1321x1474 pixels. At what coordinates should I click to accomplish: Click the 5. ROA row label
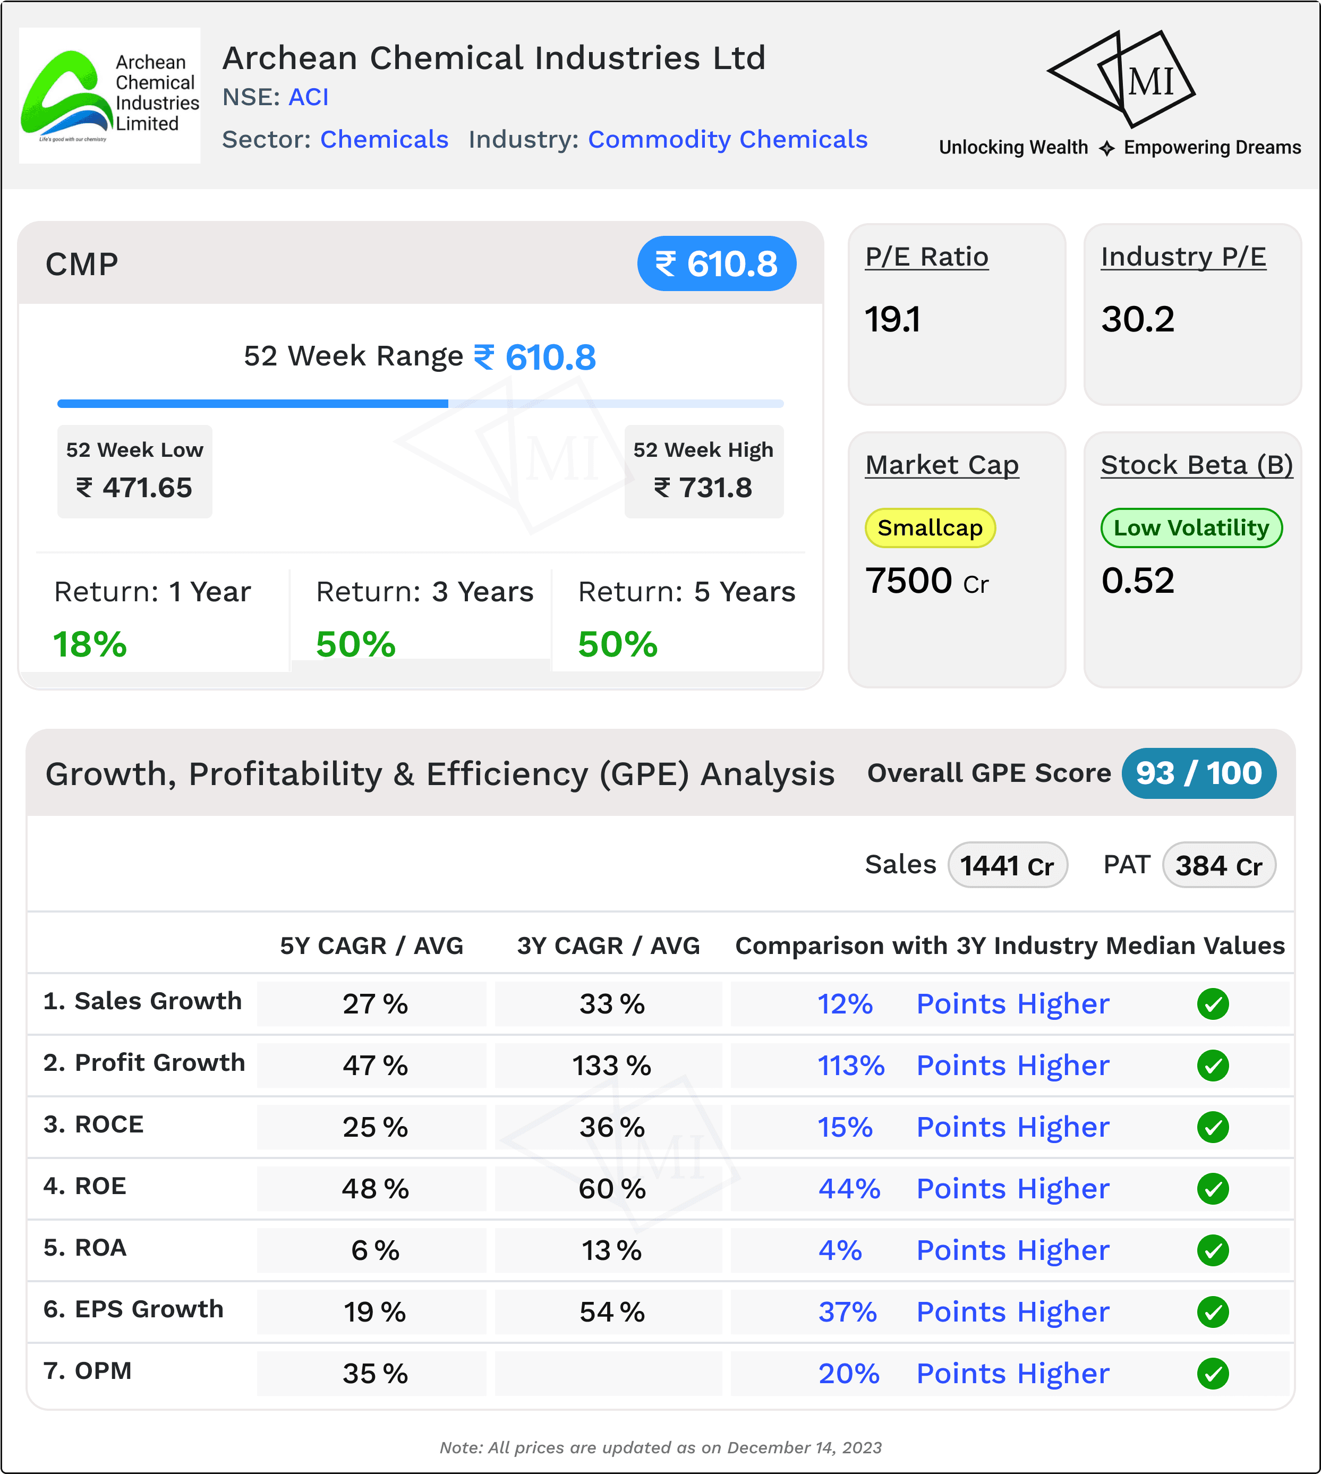(x=85, y=1248)
